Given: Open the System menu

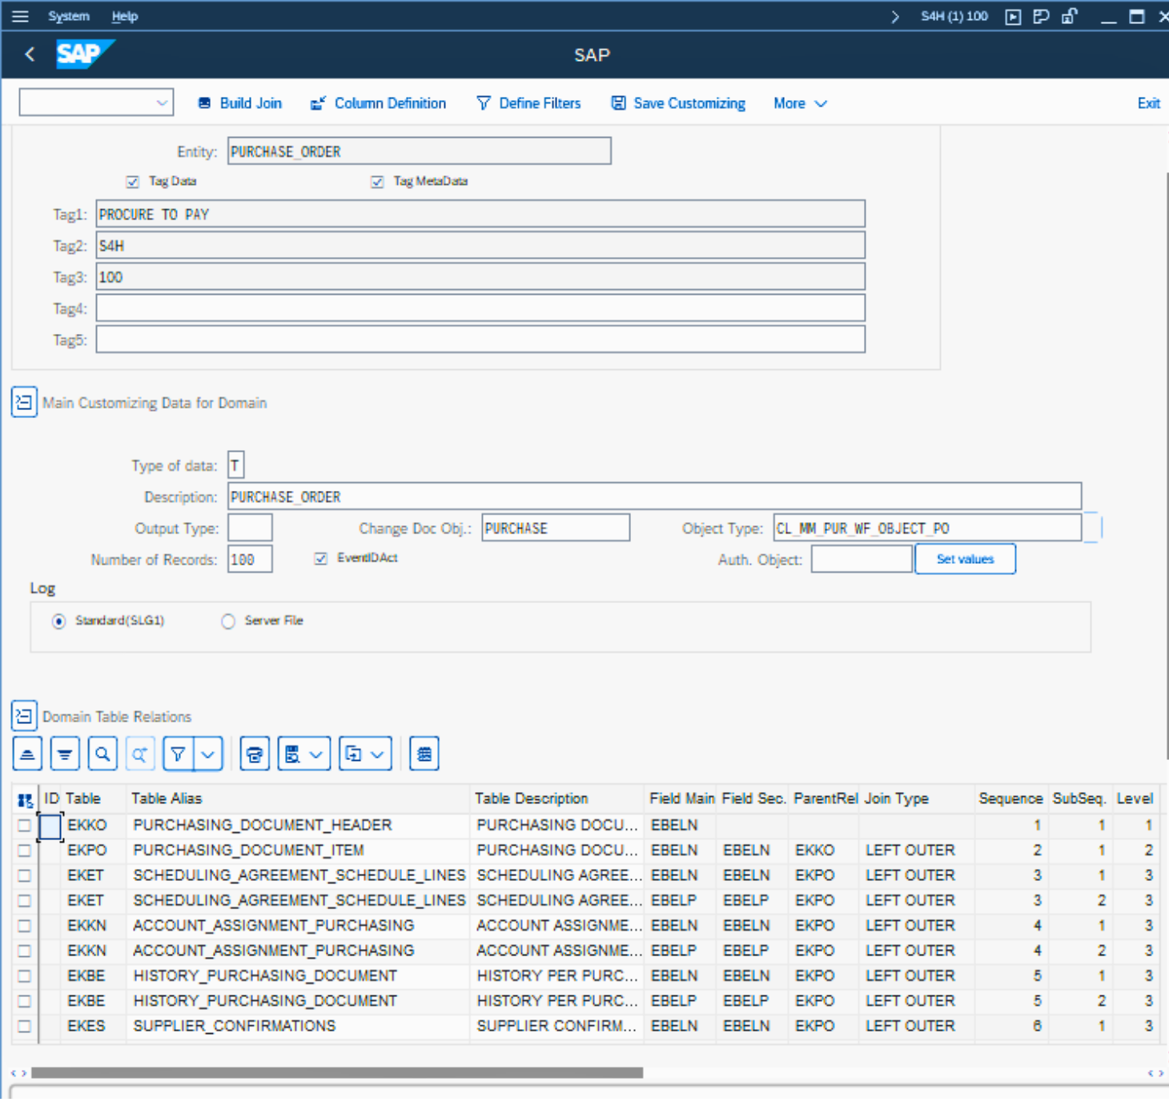Looking at the screenshot, I should point(68,16).
